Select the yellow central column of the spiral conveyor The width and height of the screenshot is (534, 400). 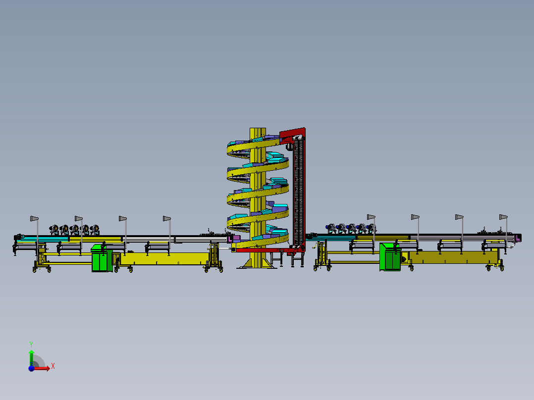point(258,198)
